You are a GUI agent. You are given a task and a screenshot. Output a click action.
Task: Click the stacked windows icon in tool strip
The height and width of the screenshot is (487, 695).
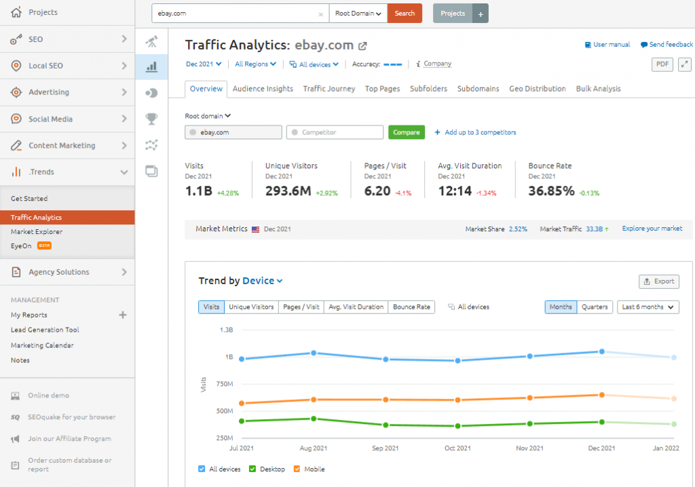151,171
